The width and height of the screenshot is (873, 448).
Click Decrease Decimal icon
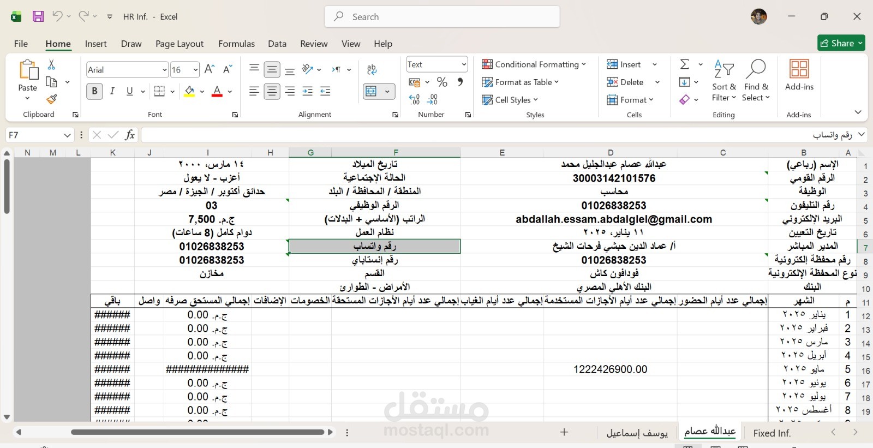[432, 99]
